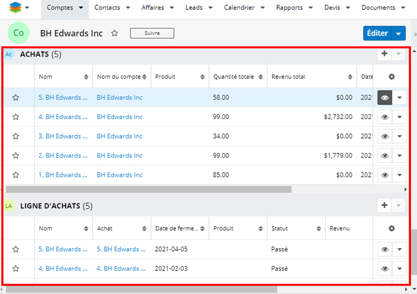Add a new Ligne d'achats record
Viewport: 417px width, 294px height.
point(384,205)
